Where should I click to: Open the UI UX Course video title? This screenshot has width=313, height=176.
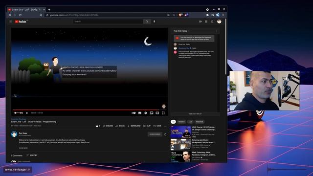click(203, 128)
